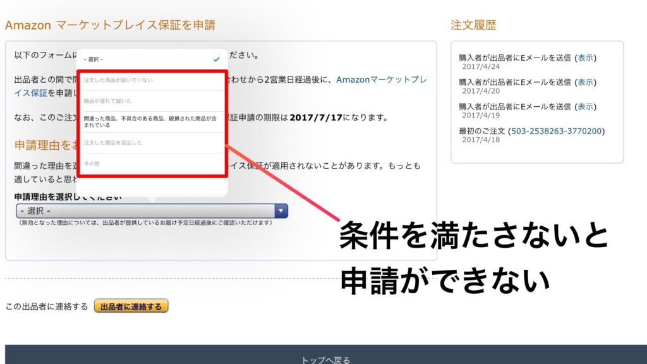647x364 pixels.
Task: Open the Amazonマーケットプレイス保証 link
Action: (381, 80)
